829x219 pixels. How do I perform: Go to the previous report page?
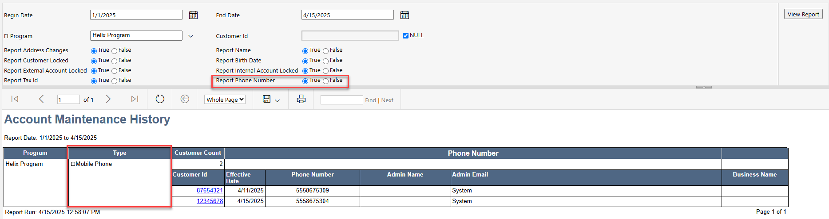41,99
